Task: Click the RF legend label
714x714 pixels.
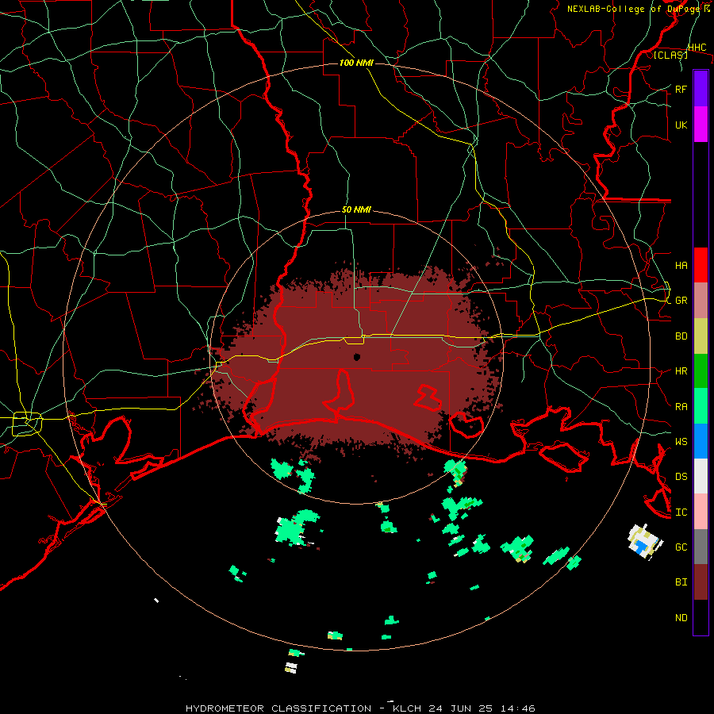Action: pyautogui.click(x=681, y=89)
